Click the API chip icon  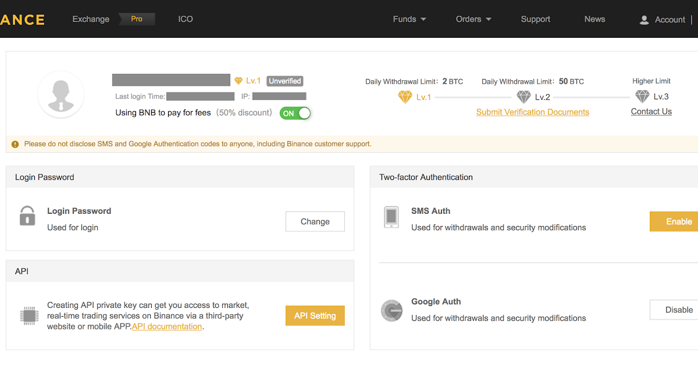tap(29, 315)
